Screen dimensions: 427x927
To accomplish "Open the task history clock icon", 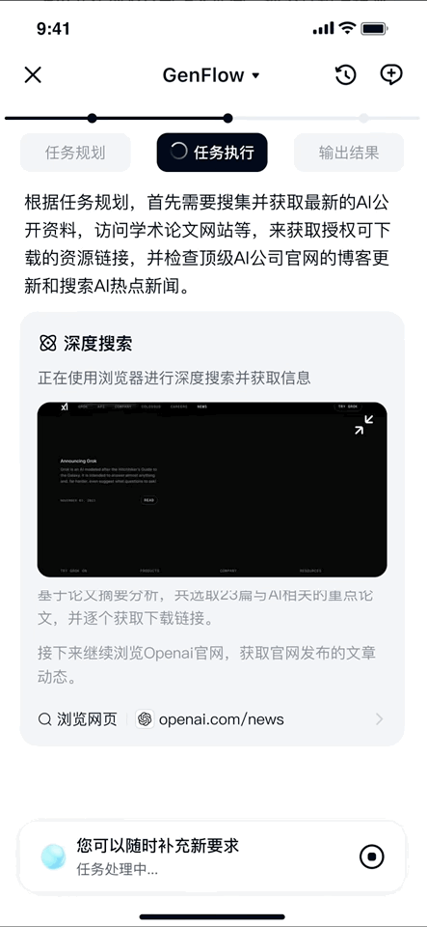I will [345, 75].
